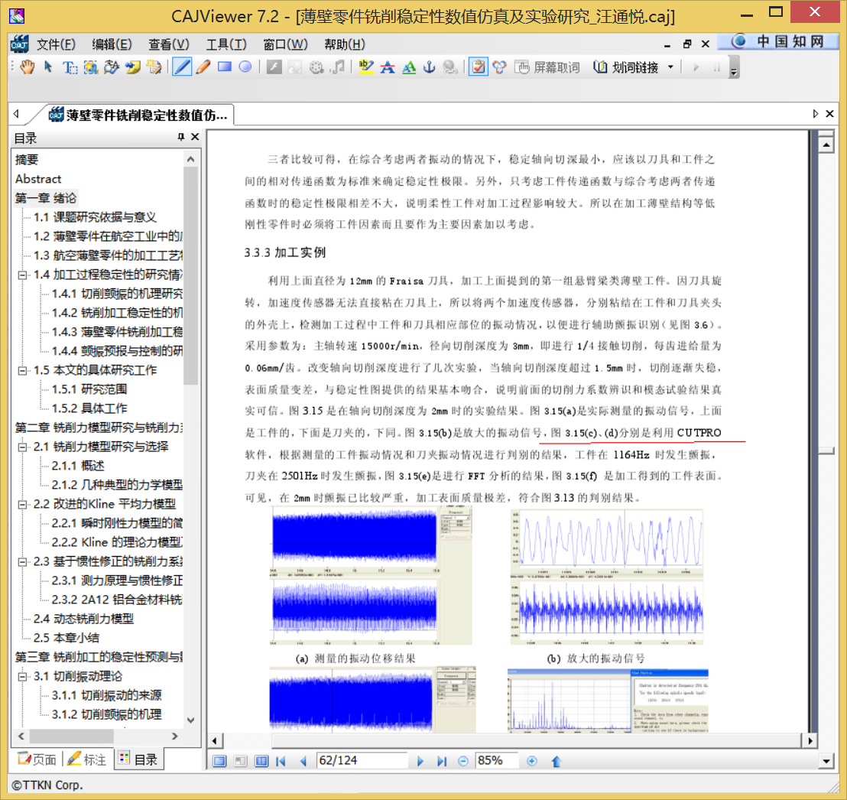847x800 pixels.
Task: Collapse the 3.1 切削振动理论 node
Action: (22, 676)
